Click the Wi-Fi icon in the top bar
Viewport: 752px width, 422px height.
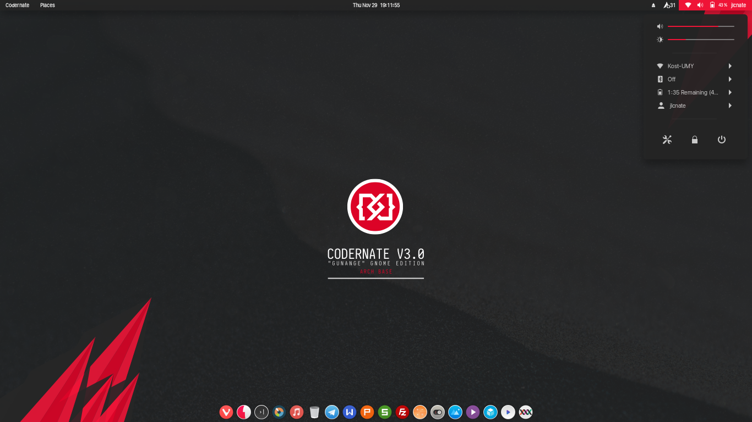tap(688, 5)
